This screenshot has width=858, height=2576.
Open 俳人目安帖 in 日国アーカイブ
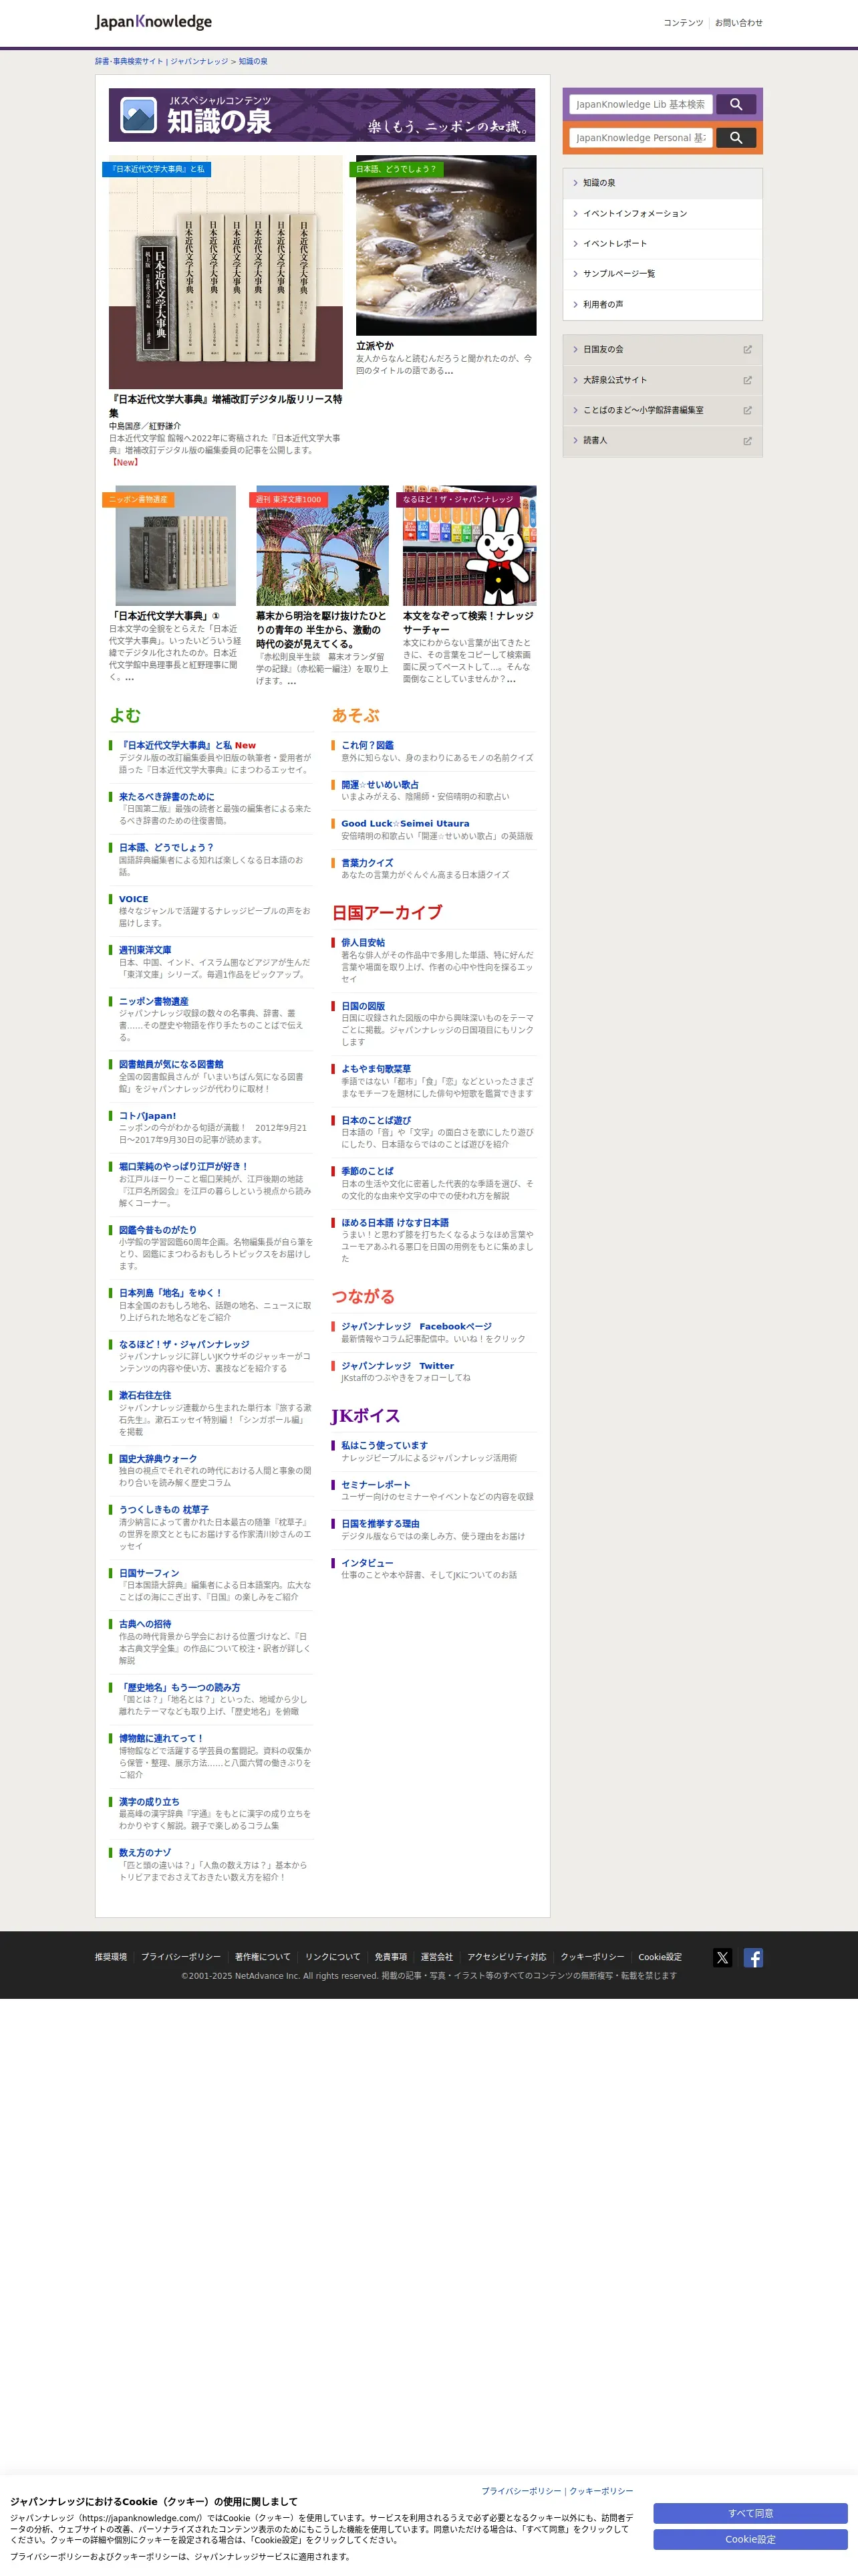[x=363, y=942]
